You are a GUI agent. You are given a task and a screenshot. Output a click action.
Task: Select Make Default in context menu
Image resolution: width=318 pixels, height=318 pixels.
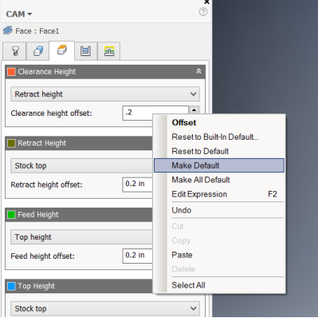(x=219, y=165)
